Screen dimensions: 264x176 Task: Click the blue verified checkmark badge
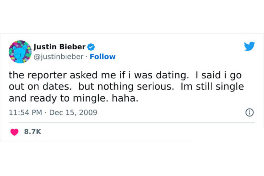tap(91, 47)
